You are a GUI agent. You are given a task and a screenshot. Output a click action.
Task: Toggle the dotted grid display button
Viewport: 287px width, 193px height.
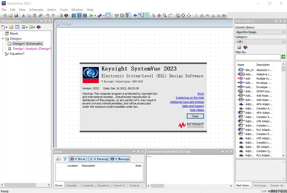tap(146, 16)
